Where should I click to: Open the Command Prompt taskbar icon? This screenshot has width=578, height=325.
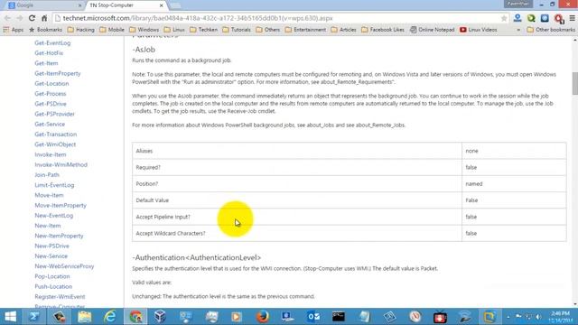pyautogui.click(x=339, y=317)
